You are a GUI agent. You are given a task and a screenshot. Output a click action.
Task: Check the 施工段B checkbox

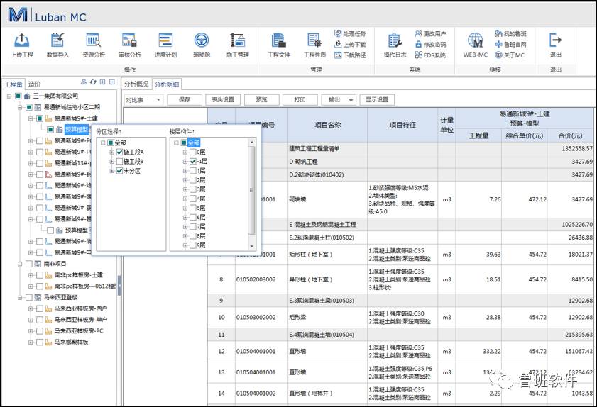(119, 162)
